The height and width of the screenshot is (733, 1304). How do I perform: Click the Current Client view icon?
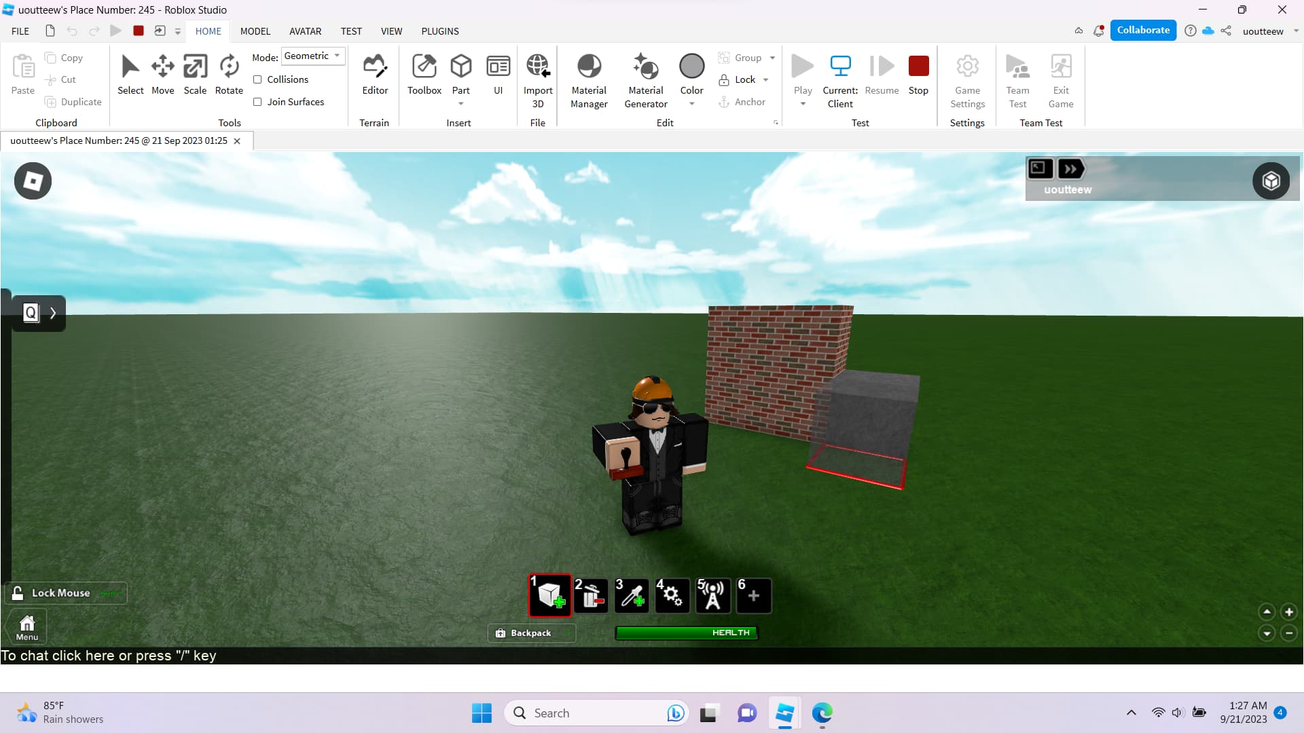(840, 67)
